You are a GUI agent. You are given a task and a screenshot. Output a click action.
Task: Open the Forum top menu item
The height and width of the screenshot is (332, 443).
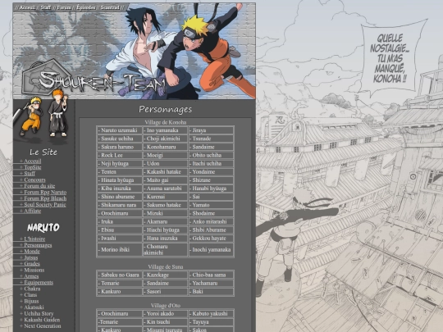pyautogui.click(x=64, y=7)
